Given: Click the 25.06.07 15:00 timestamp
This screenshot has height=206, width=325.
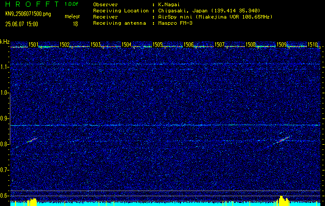Looking at the screenshot, I should 22,24.
